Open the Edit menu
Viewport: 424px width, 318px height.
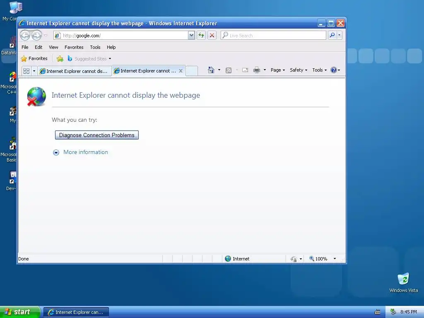pyautogui.click(x=39, y=47)
